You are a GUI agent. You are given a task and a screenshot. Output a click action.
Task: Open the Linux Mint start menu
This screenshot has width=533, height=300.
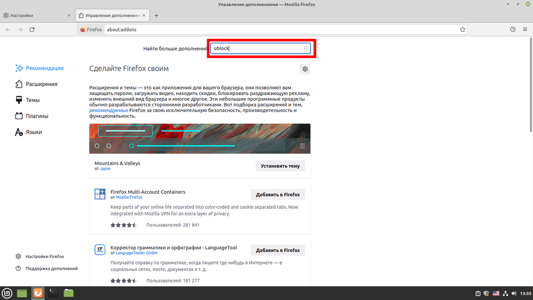(7, 293)
